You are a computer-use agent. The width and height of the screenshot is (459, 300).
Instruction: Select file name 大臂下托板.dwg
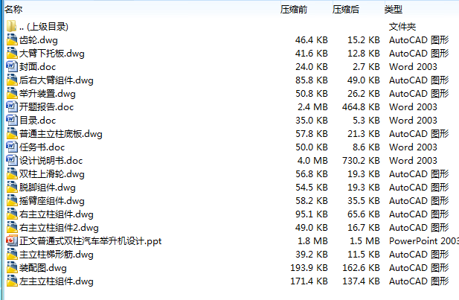pyautogui.click(x=52, y=54)
